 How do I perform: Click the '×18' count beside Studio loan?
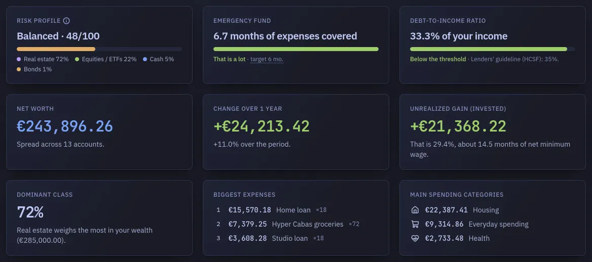click(318, 238)
